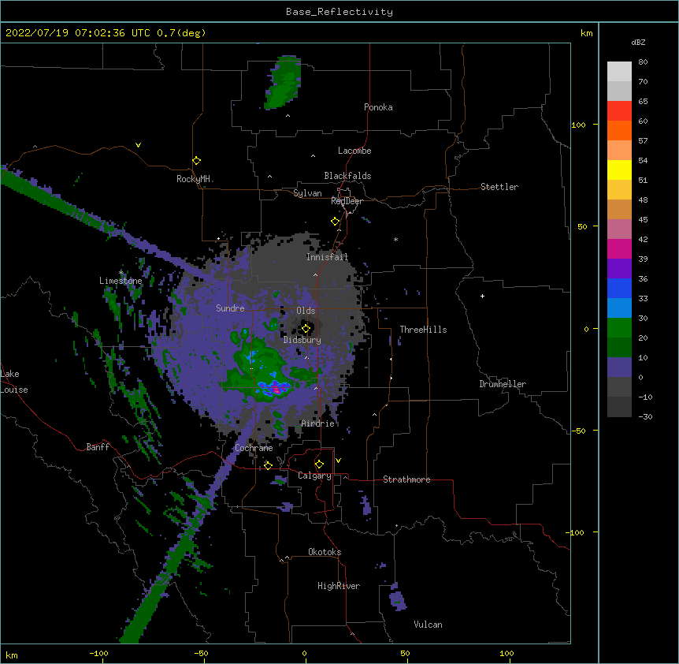The image size is (679, 664).
Task: Click the dBZ legend heading
Action: point(638,43)
